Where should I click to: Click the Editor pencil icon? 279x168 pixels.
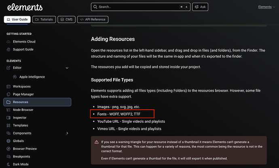tap(8, 68)
